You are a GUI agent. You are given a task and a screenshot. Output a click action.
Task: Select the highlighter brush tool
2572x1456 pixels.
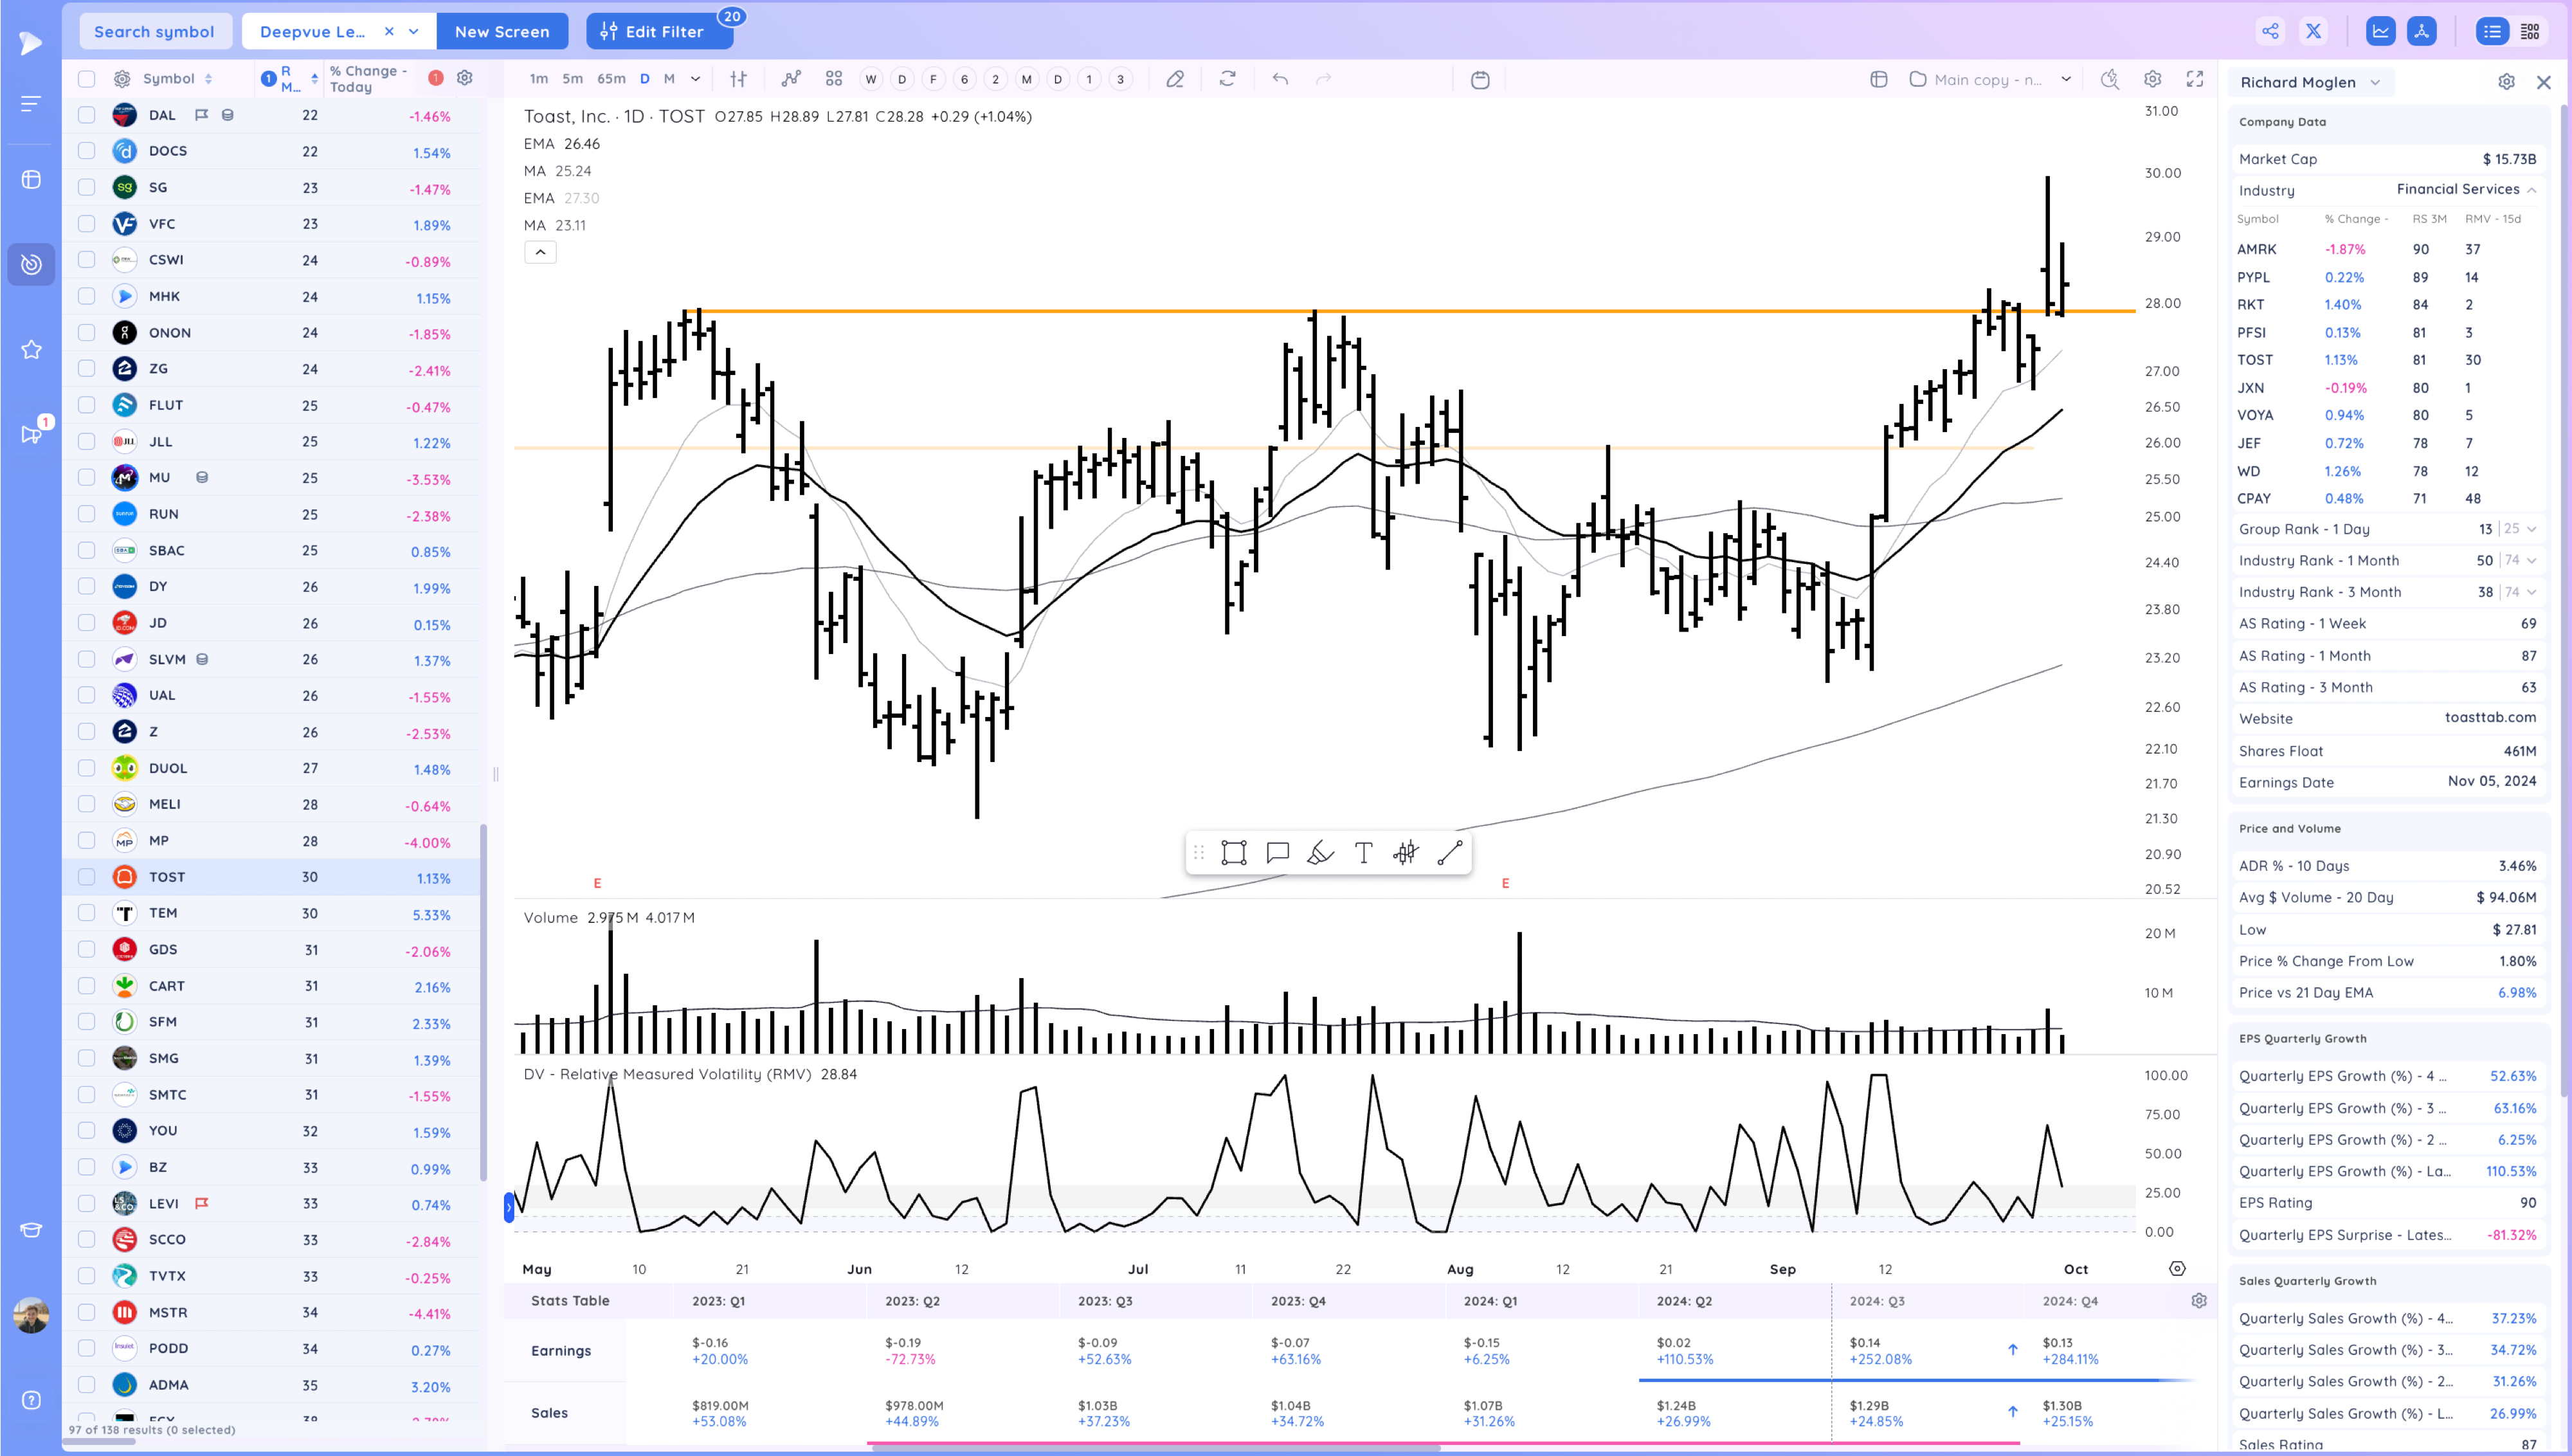tap(1321, 853)
